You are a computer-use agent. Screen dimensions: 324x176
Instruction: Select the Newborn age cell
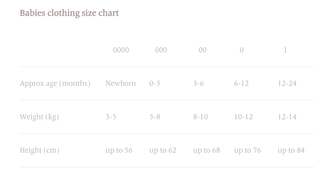[x=121, y=84]
